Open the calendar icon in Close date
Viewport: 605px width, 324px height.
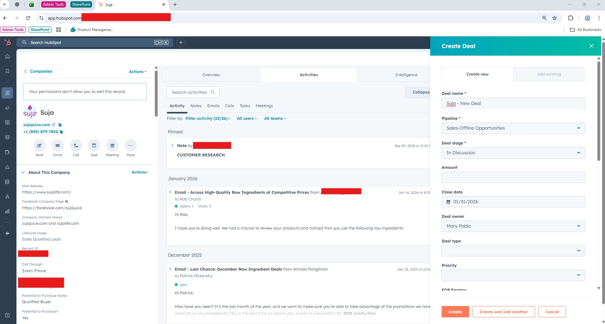[448, 202]
